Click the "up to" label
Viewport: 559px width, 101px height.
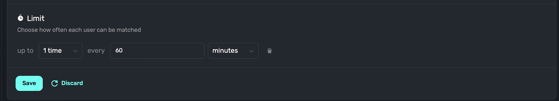(25, 51)
